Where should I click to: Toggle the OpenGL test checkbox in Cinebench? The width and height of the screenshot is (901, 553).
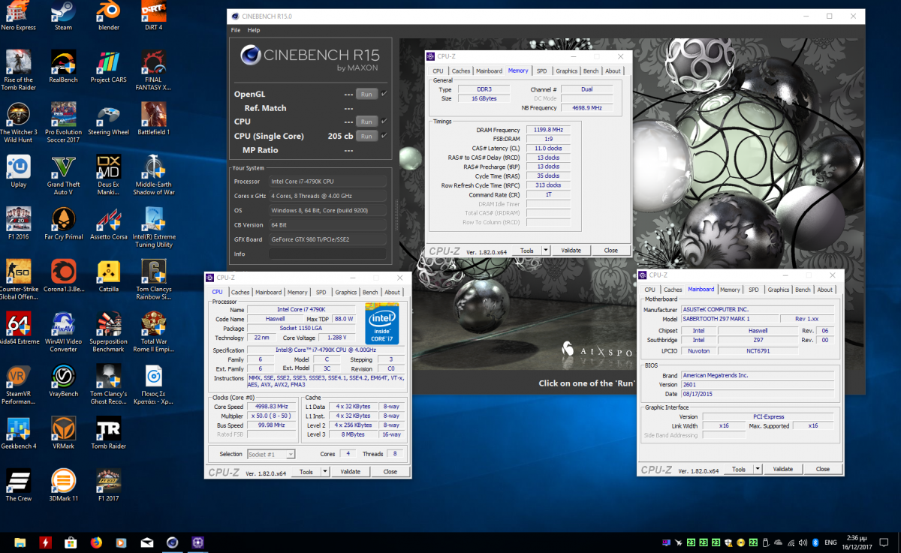pos(384,94)
